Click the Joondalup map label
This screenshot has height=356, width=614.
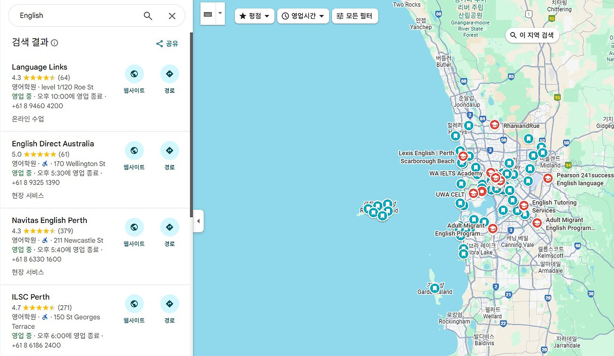point(467,104)
